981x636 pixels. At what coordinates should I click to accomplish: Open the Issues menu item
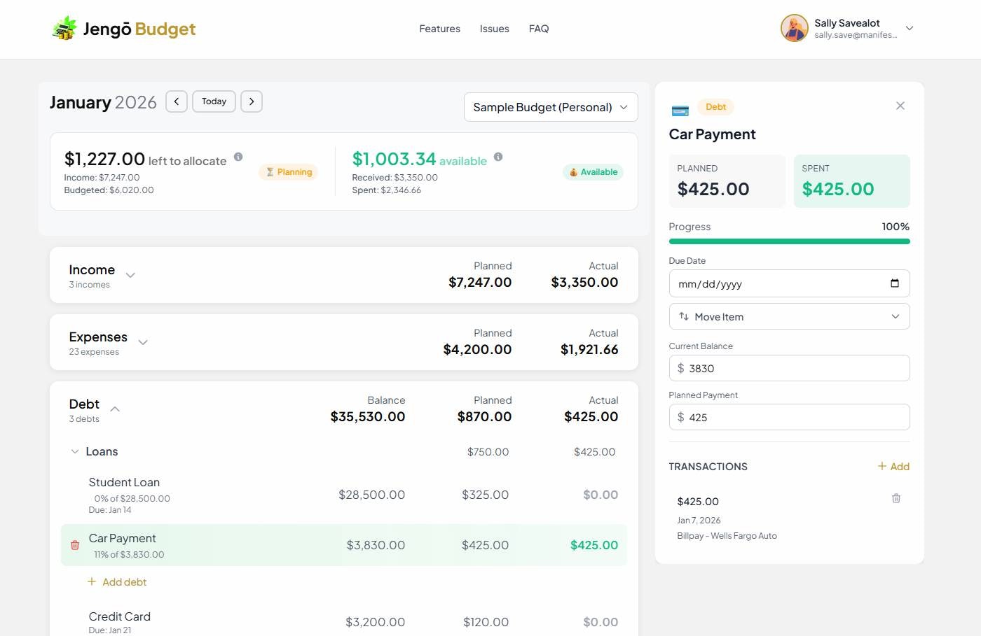[494, 29]
